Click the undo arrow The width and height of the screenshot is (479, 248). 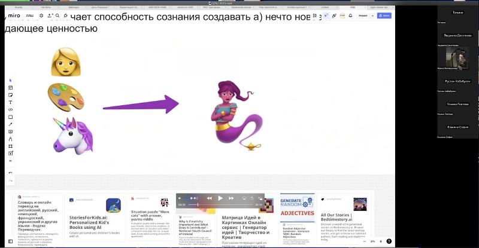10,173
